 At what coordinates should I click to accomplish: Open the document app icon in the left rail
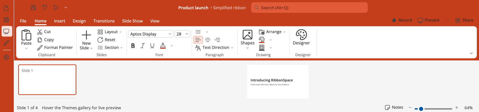6,8
